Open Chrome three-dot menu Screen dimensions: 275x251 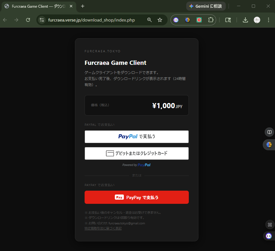[x=269, y=20]
